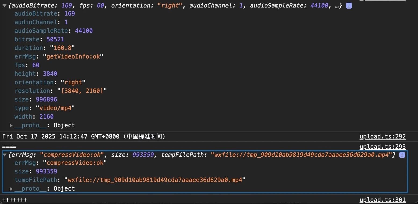
Task: Click the info icon beside the audioBitrate summary
Action: tap(349, 6)
